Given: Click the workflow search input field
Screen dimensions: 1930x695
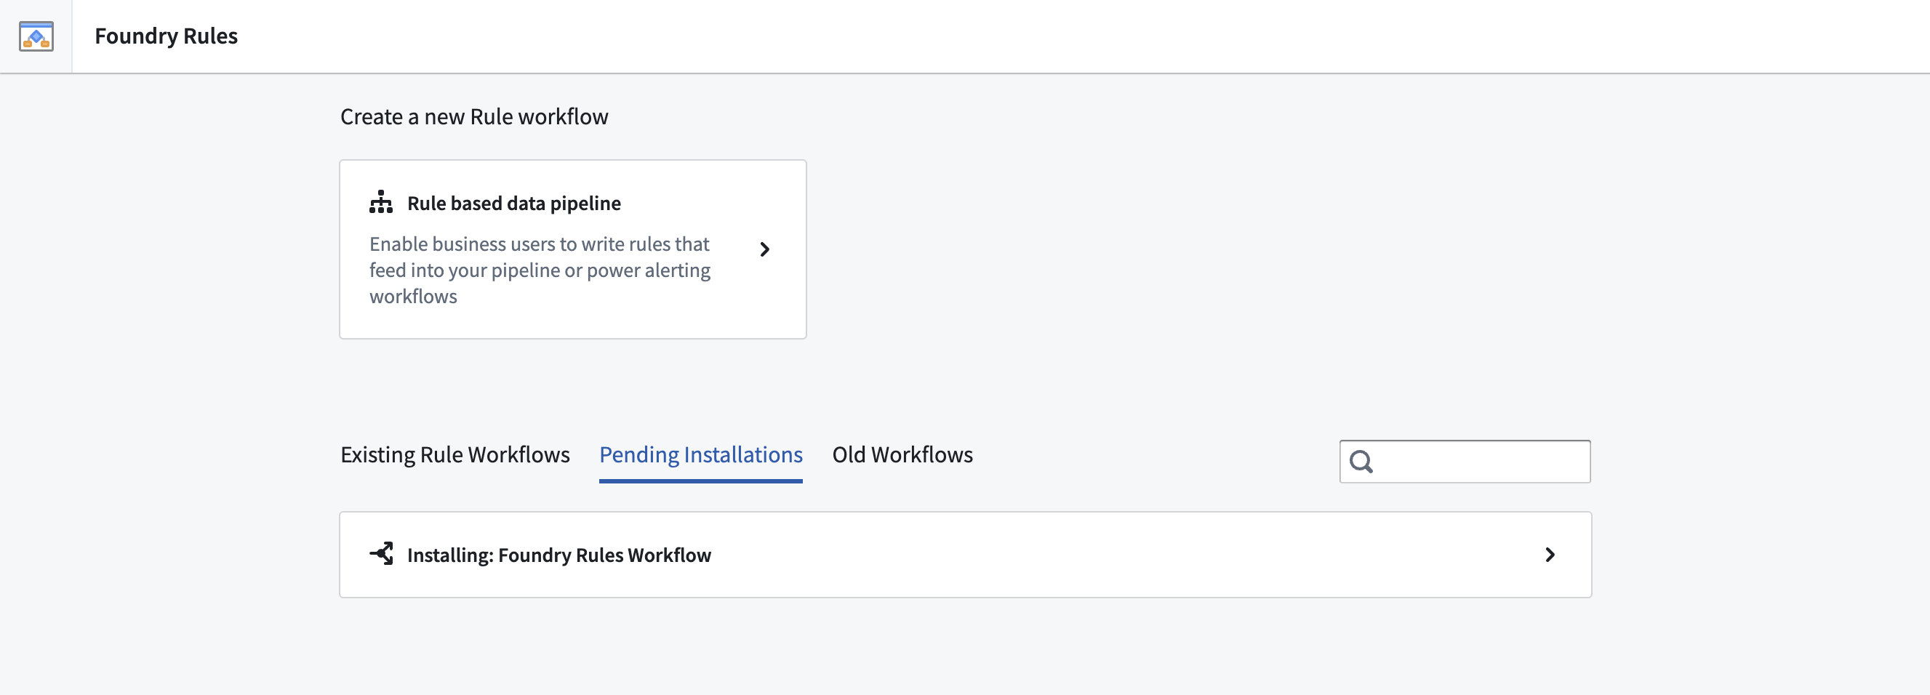Looking at the screenshot, I should (1465, 462).
